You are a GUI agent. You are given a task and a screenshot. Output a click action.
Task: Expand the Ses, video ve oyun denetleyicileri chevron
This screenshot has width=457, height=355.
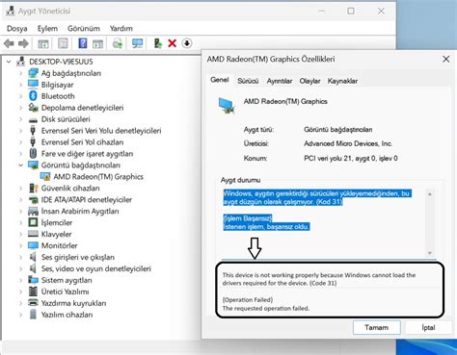pyautogui.click(x=20, y=268)
